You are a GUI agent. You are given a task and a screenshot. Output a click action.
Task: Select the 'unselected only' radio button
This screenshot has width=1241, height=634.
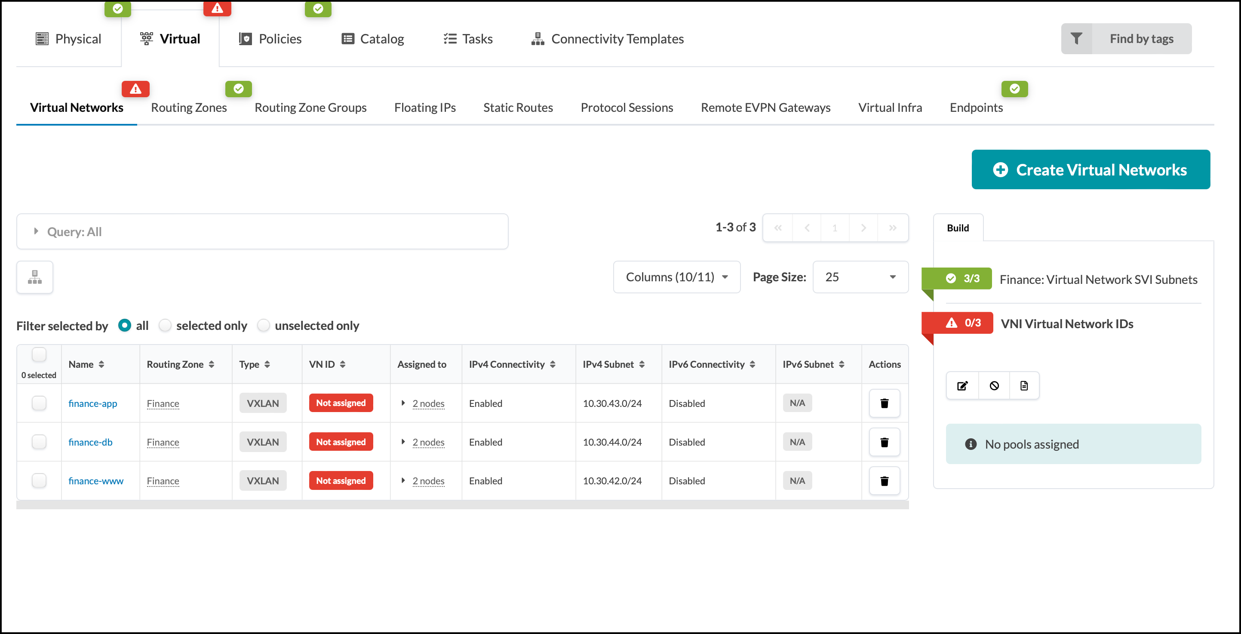264,326
